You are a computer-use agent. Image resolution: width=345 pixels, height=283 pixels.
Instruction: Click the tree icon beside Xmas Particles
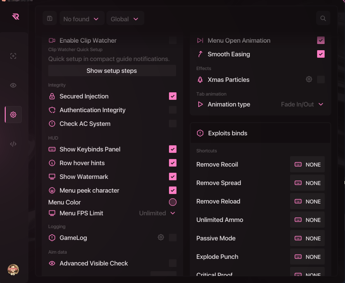[200, 80]
